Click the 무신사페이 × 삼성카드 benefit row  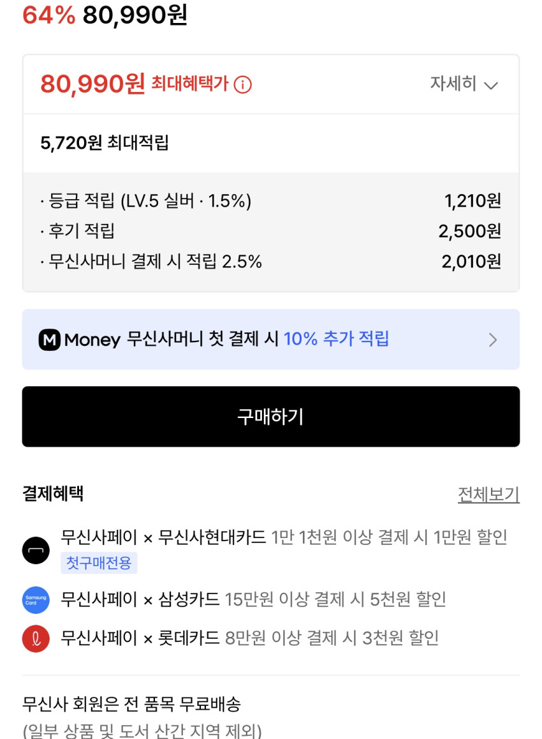click(x=253, y=600)
